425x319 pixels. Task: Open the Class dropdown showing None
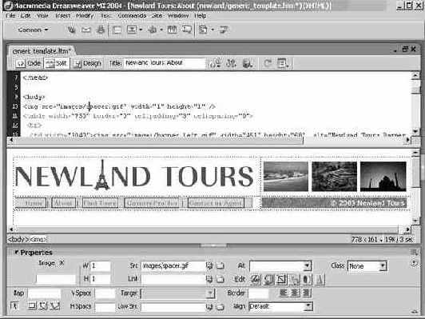coord(367,265)
